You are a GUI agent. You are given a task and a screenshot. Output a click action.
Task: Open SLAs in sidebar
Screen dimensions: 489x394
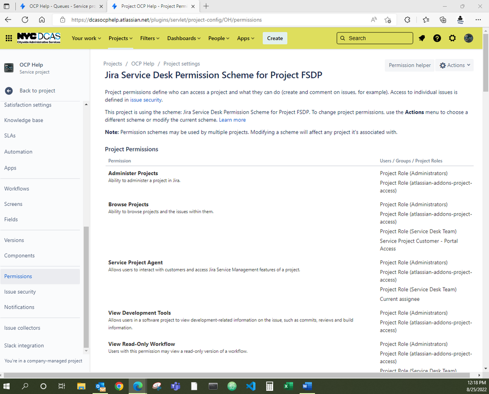(10, 135)
